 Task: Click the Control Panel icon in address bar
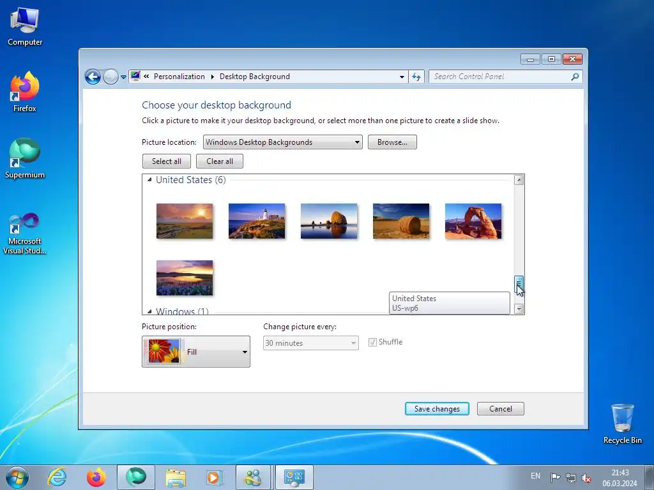click(x=135, y=76)
